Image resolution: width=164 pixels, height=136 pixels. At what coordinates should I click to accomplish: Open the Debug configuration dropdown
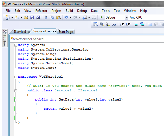127,17
